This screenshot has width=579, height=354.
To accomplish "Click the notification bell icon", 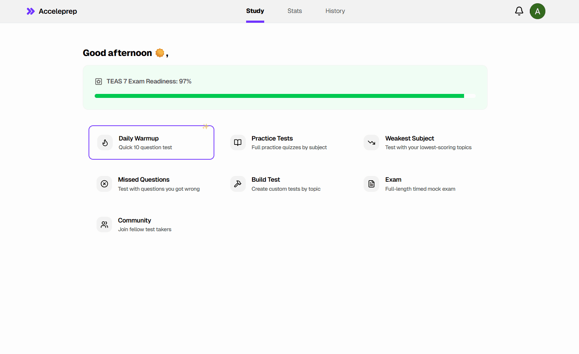I will (x=519, y=11).
